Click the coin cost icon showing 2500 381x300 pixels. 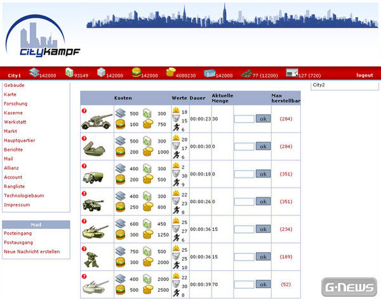click(x=148, y=290)
